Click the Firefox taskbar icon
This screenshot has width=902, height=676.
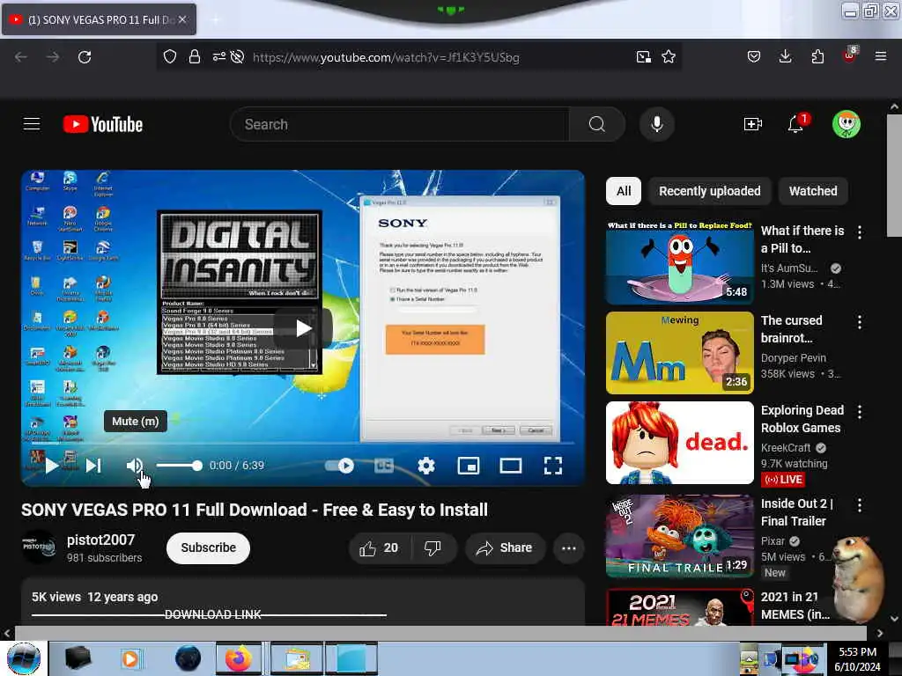pos(239,658)
